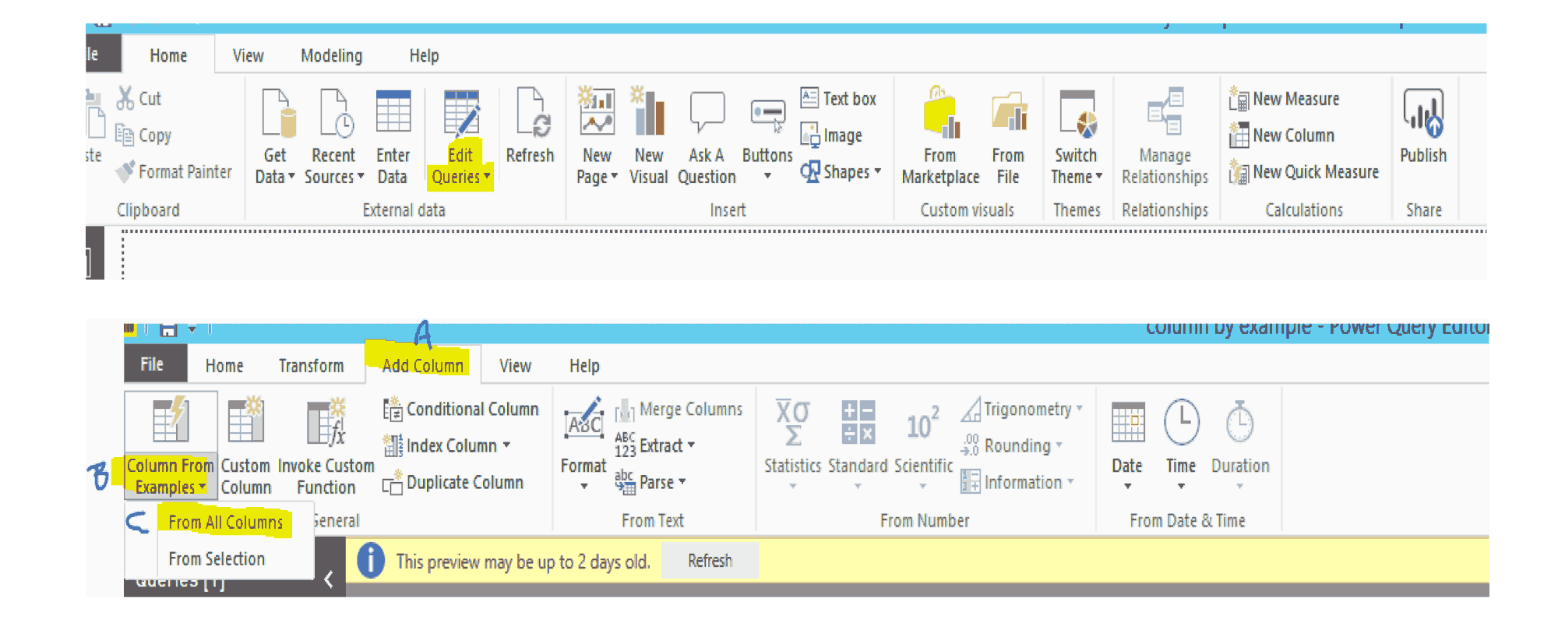Image resolution: width=1558 pixels, height=623 pixels.
Task: Create a New Column in Calculations
Action: pyautogui.click(x=1282, y=135)
